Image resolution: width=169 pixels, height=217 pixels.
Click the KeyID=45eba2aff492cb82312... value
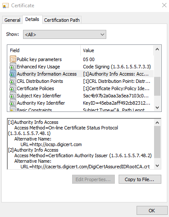(x=117, y=103)
